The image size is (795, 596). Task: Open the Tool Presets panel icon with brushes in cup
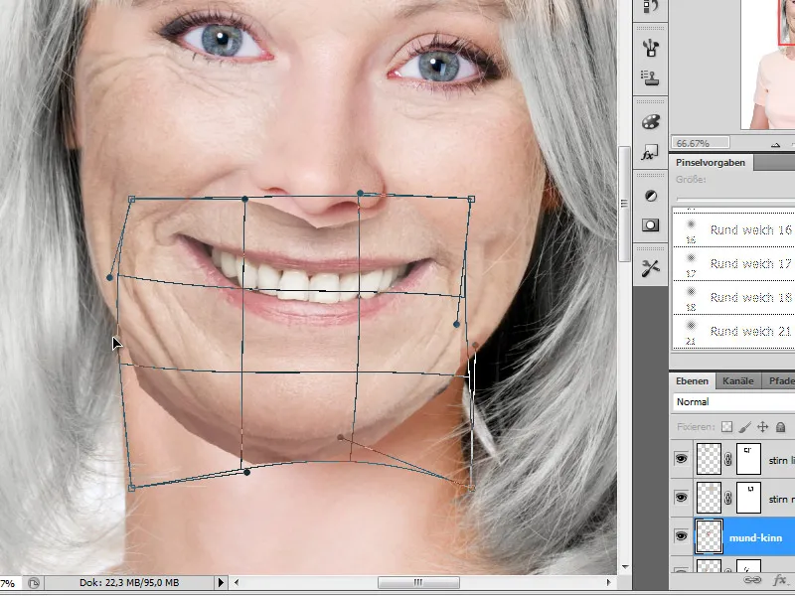click(651, 48)
